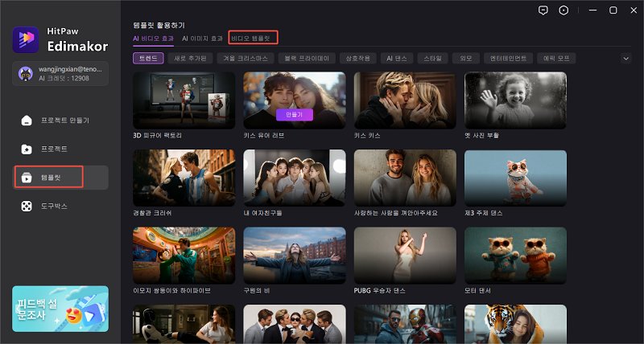Filter by 겨울 크리스마스 category

pos(246,58)
